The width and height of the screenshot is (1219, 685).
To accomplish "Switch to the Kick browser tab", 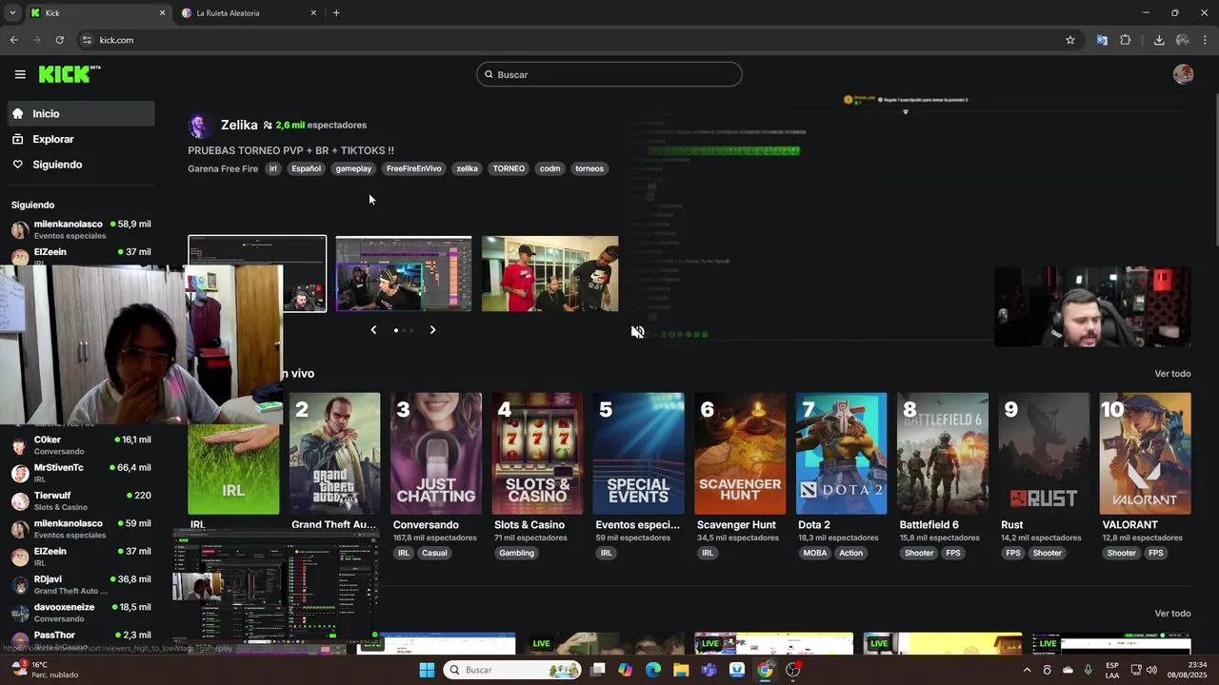I will click(97, 13).
